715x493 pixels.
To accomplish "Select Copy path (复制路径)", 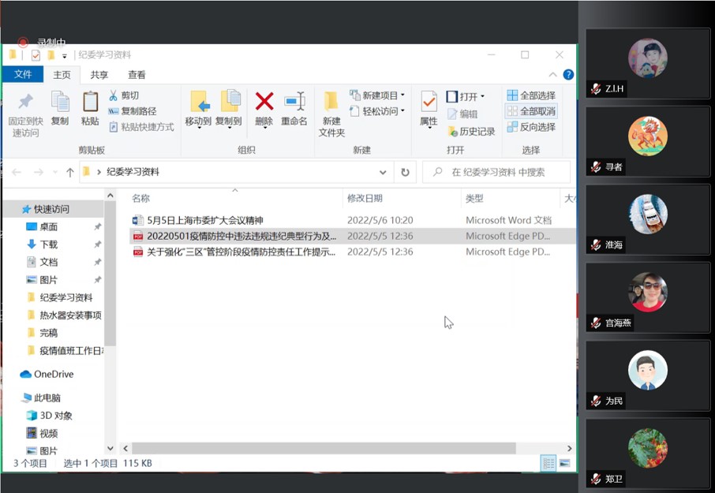I will [x=133, y=111].
